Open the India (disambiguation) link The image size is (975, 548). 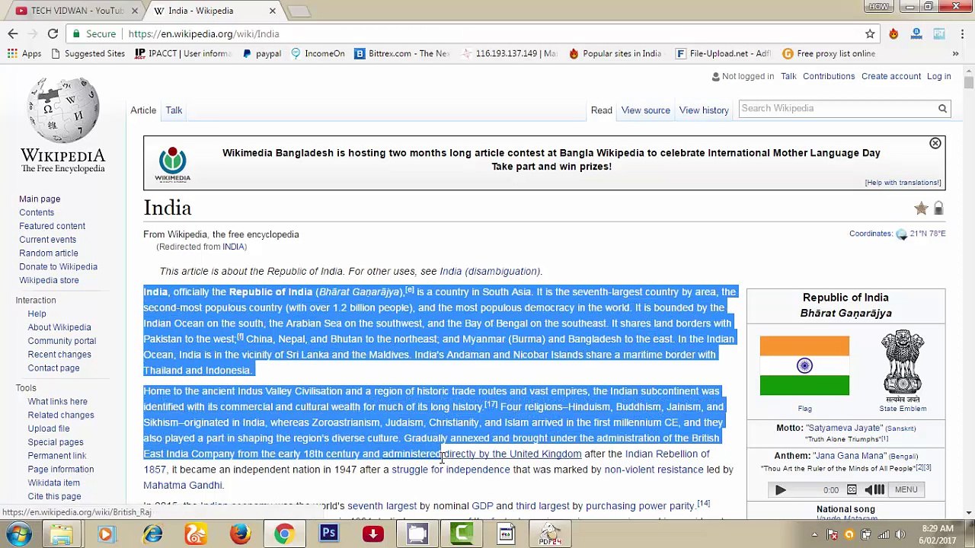tap(490, 271)
